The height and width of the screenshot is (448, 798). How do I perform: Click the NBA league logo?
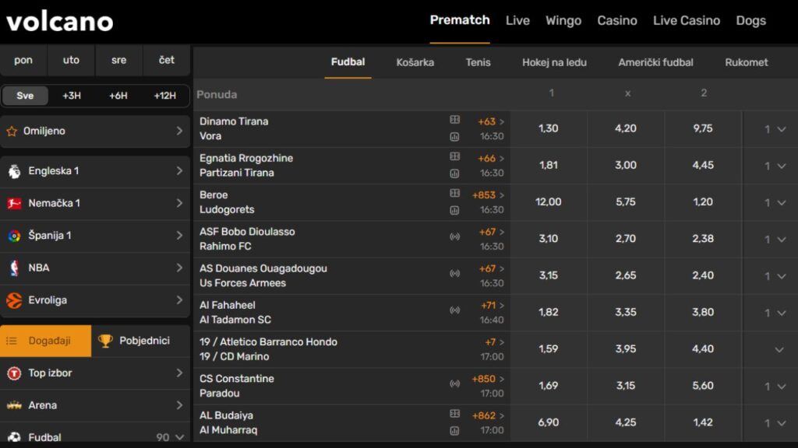pos(14,268)
